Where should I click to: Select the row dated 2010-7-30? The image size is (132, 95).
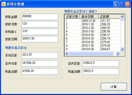click(92, 46)
